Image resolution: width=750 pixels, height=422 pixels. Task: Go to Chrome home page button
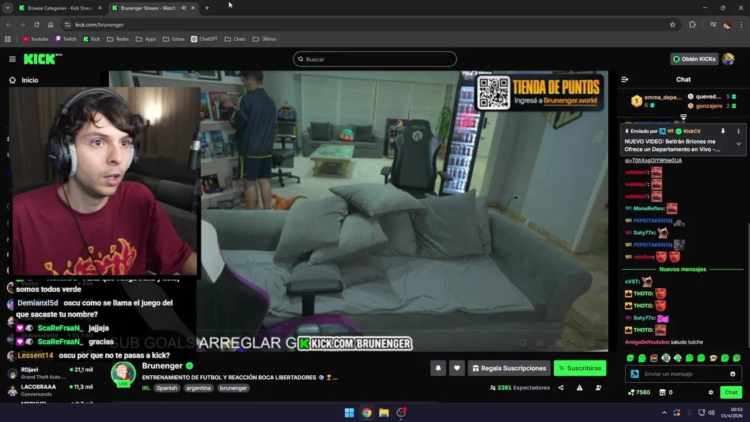50,25
